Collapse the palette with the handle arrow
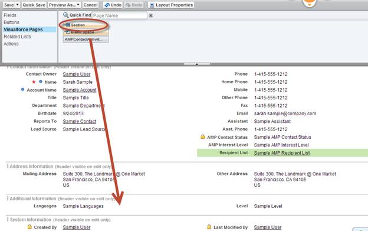368x231 pixels. [x=197, y=64]
